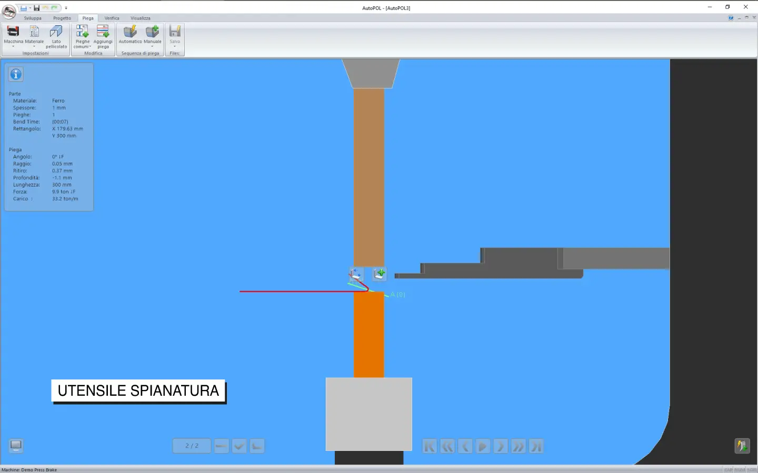Open the Verifica ribbon tab
This screenshot has width=758, height=473.
pos(112,18)
